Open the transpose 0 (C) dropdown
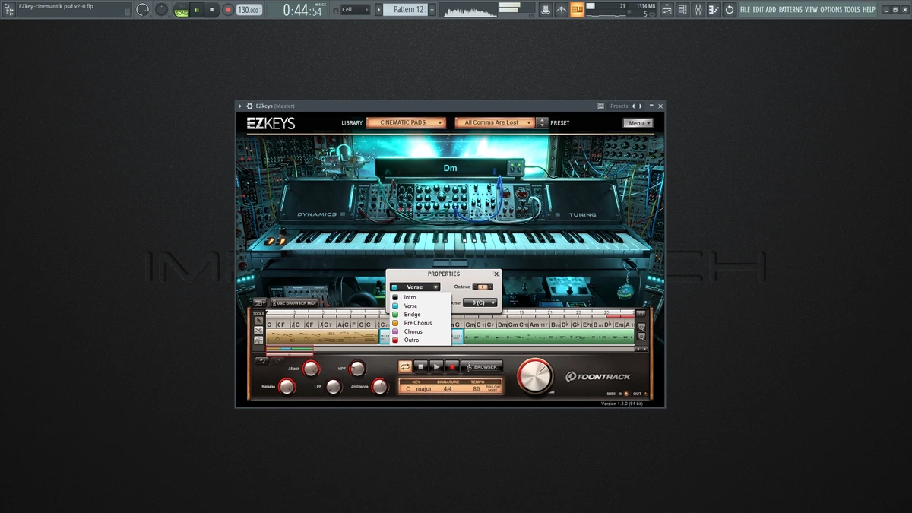 pyautogui.click(x=480, y=302)
